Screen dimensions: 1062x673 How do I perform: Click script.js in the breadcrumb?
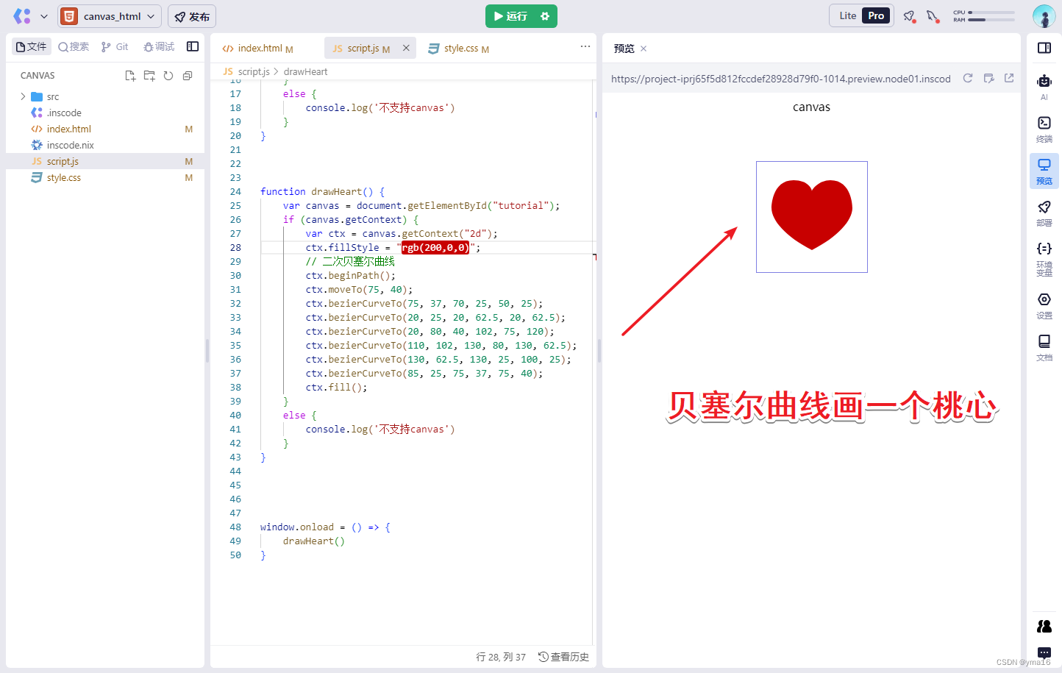254,71
